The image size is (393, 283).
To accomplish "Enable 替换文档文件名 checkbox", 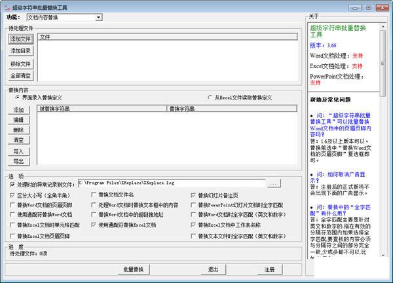I will tap(94, 195).
